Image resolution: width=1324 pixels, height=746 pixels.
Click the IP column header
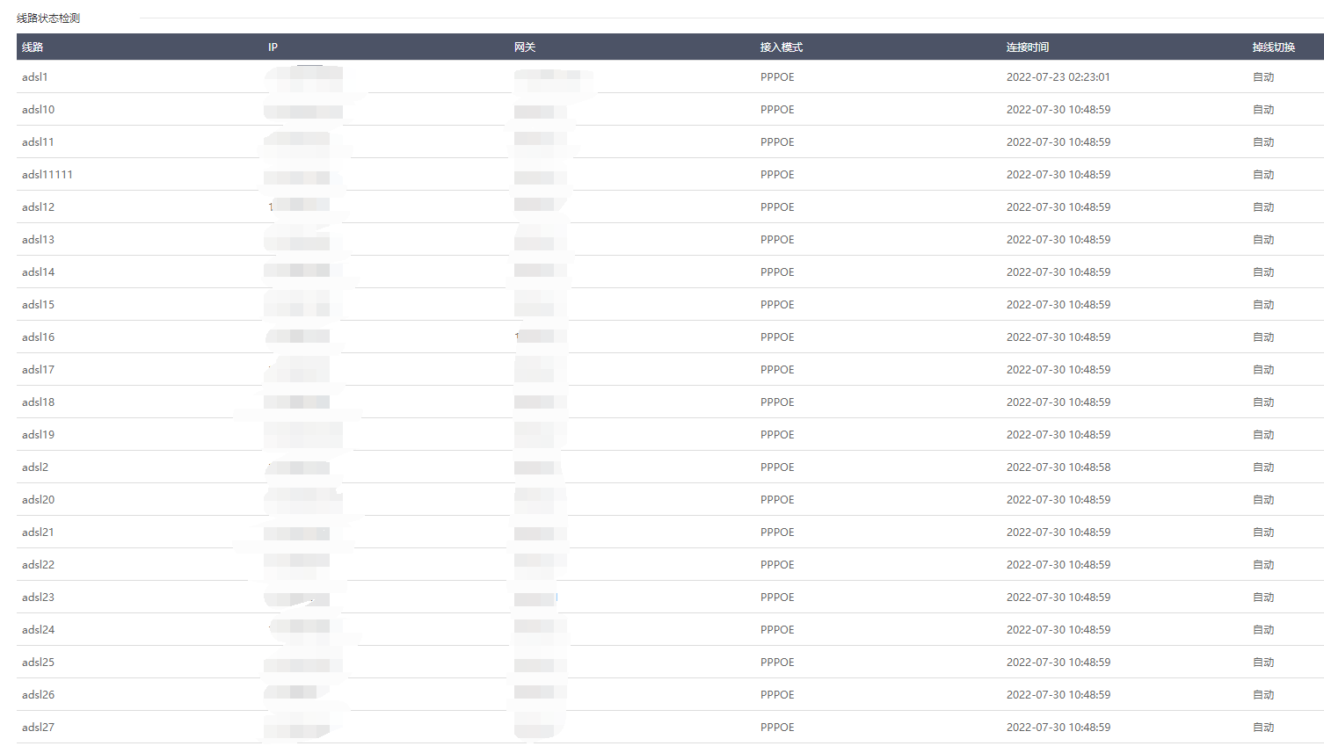point(273,47)
